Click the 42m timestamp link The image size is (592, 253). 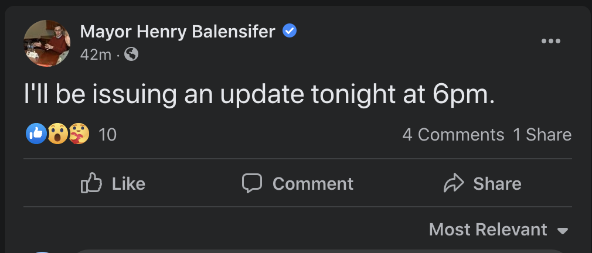click(x=96, y=54)
